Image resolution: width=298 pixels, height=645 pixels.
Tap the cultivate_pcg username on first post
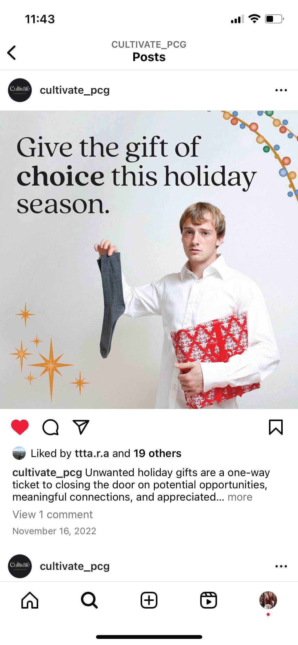(x=75, y=90)
